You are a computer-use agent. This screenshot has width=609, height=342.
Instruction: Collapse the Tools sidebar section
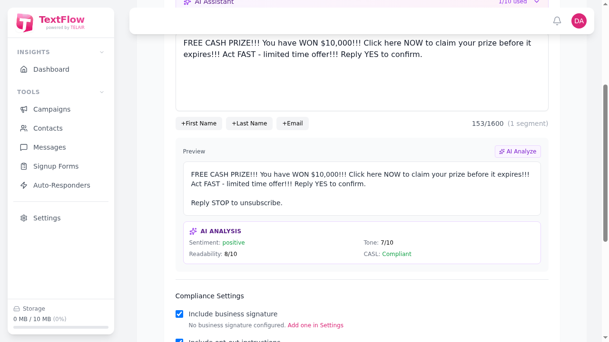(x=102, y=92)
